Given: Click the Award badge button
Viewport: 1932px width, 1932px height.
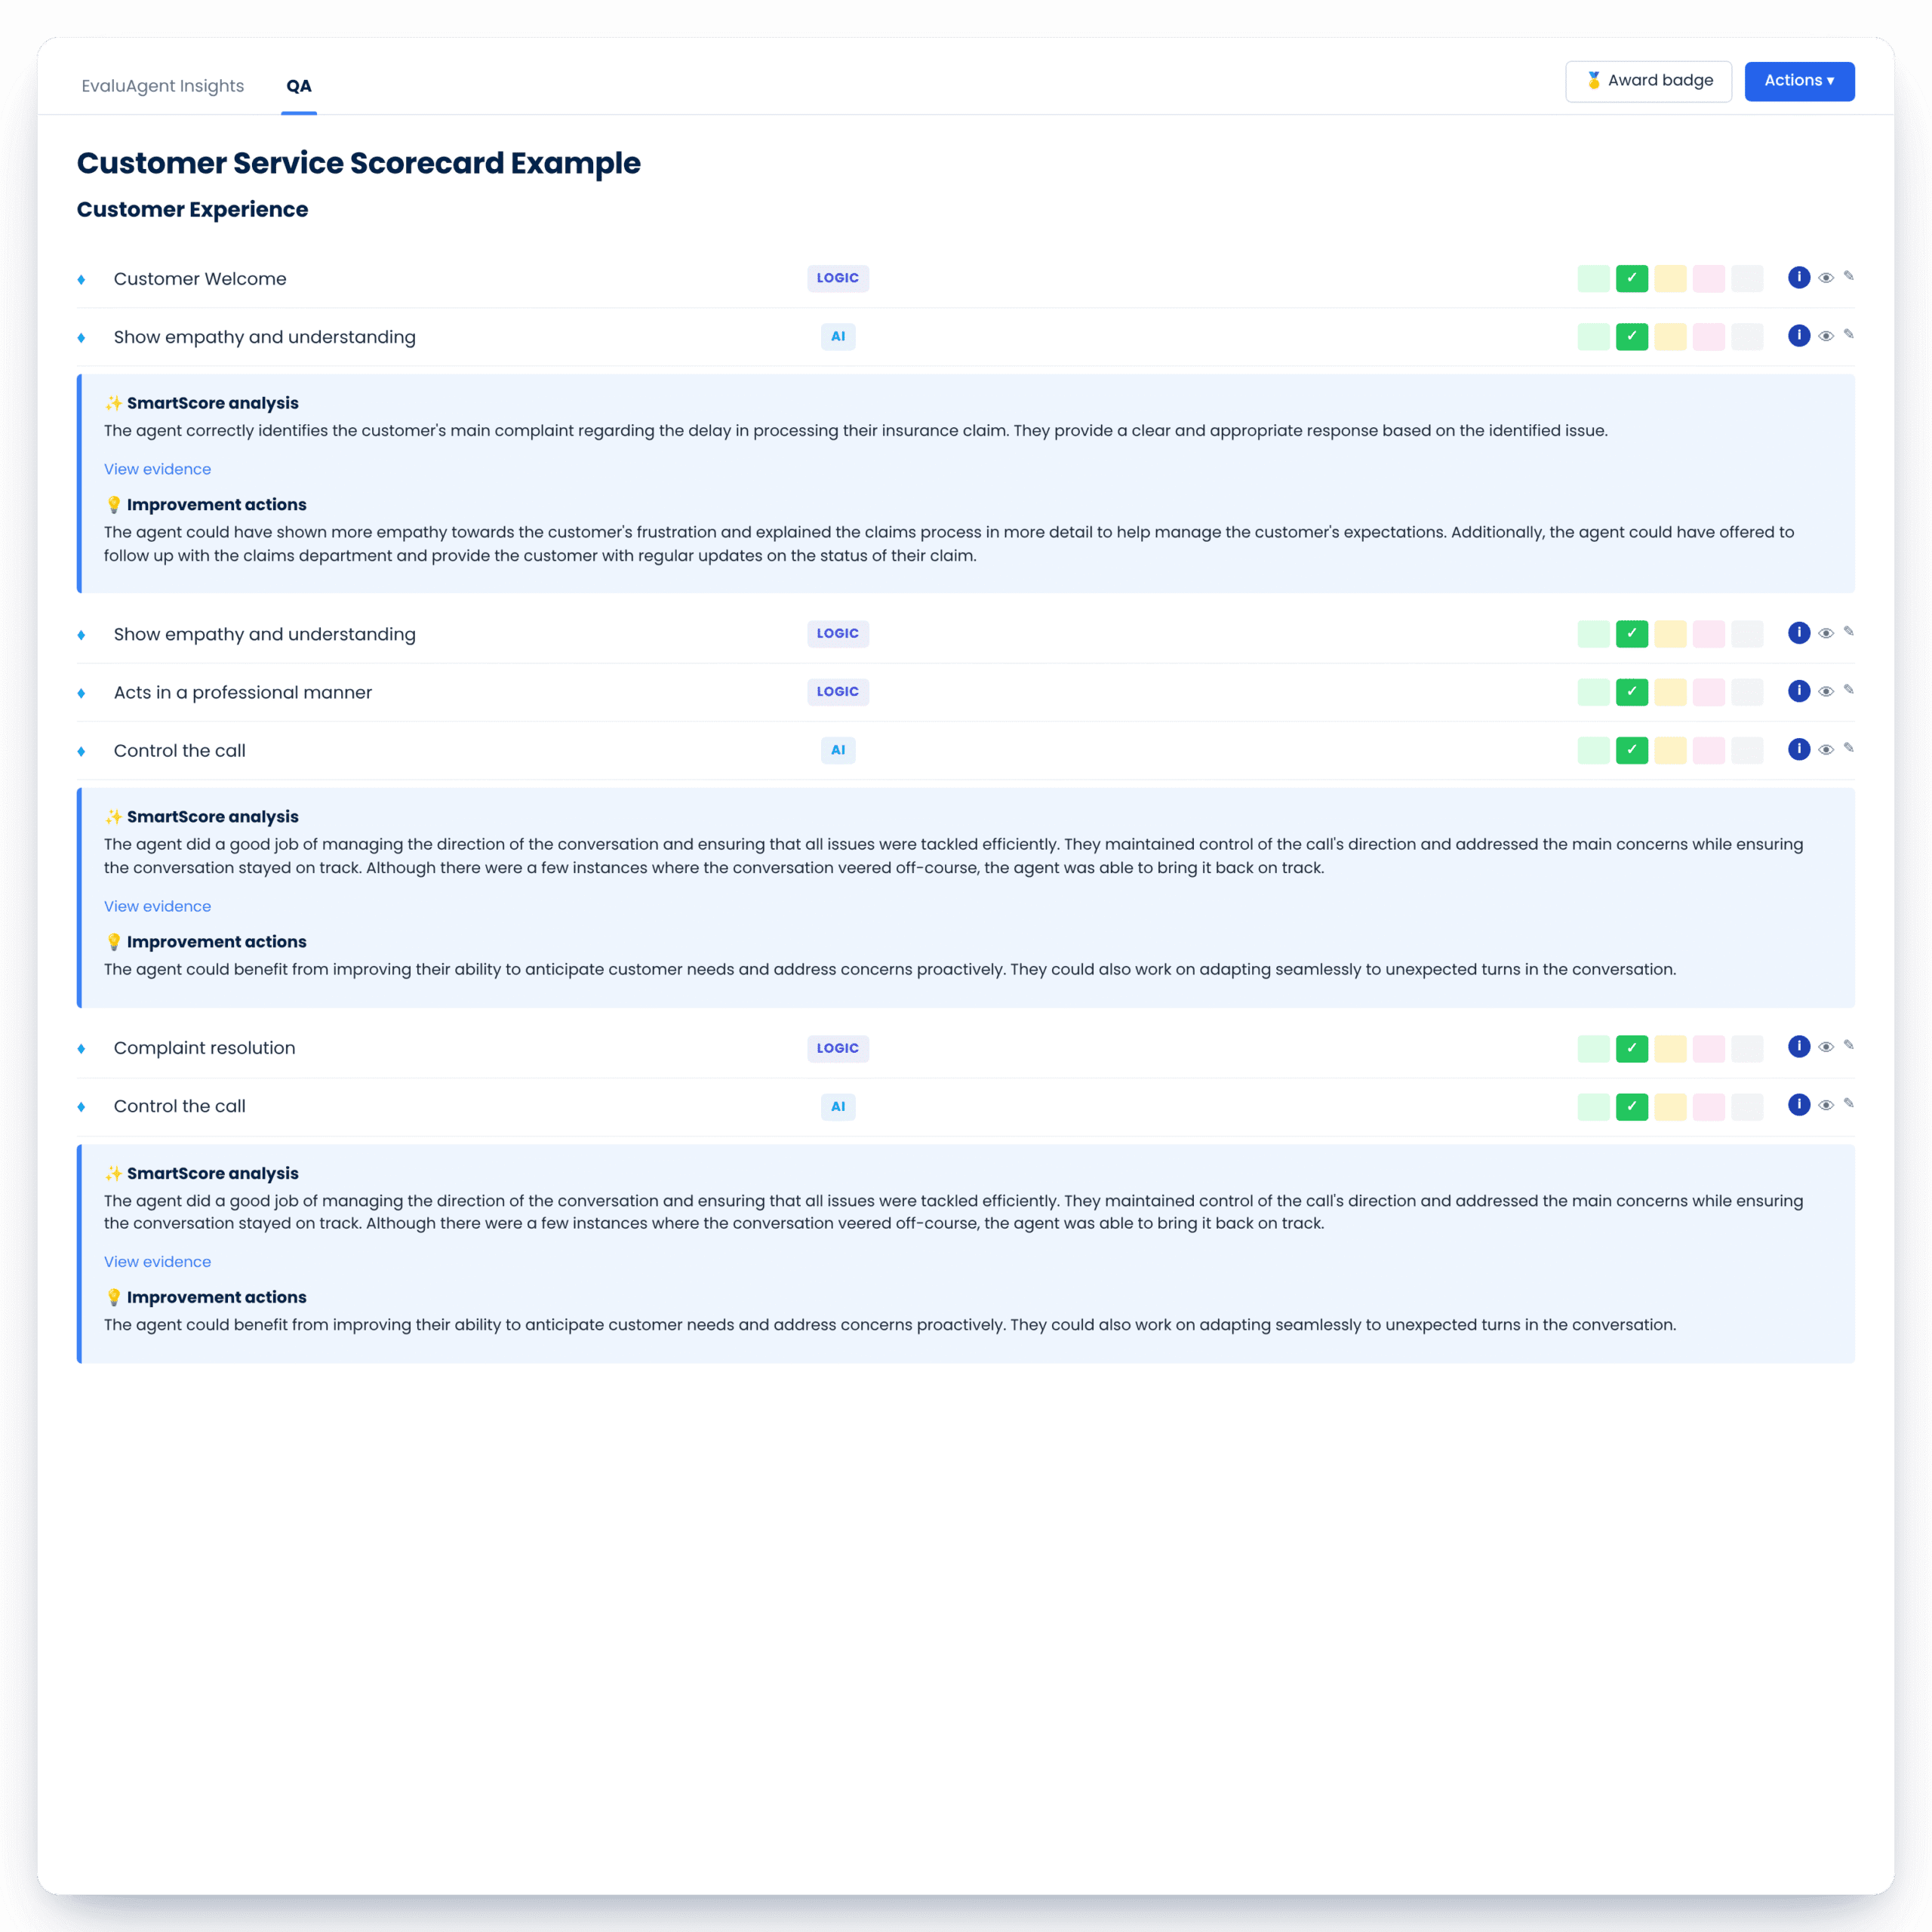Looking at the screenshot, I should (1648, 81).
